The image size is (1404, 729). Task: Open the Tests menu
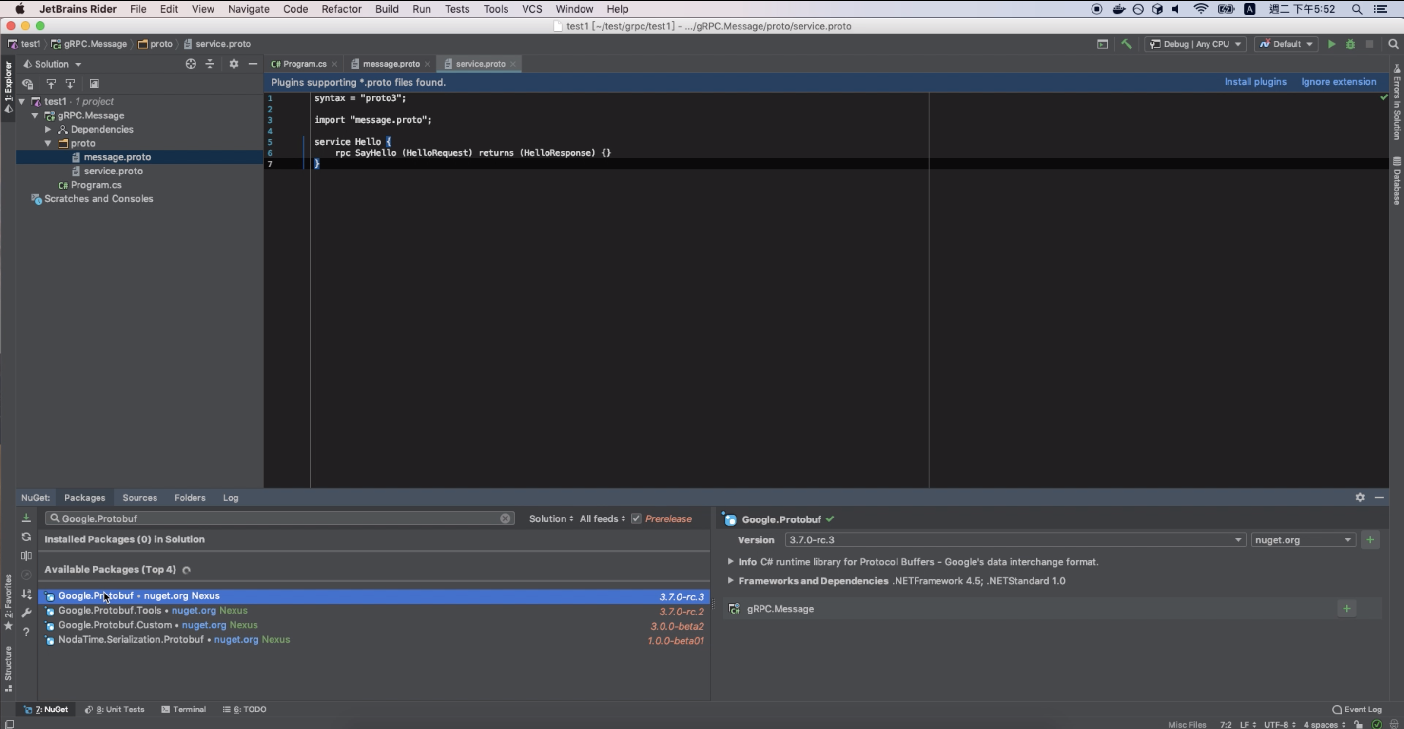[457, 9]
